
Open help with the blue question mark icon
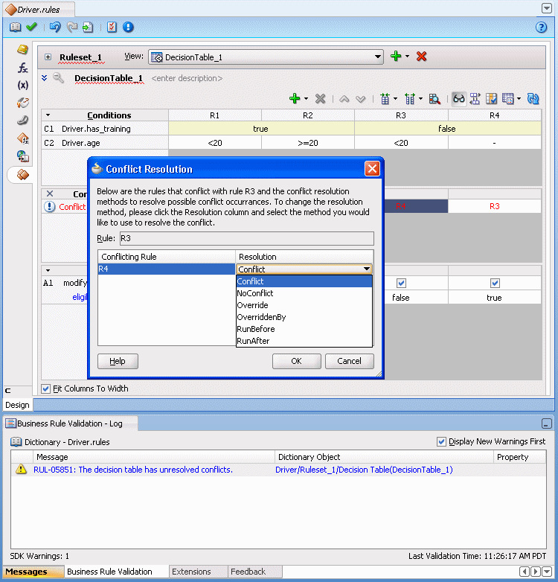(541, 27)
